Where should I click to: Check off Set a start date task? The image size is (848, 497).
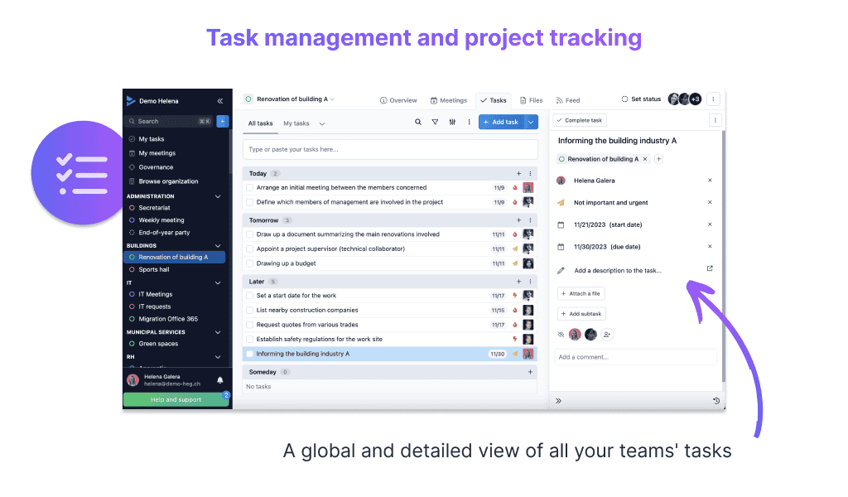(250, 296)
